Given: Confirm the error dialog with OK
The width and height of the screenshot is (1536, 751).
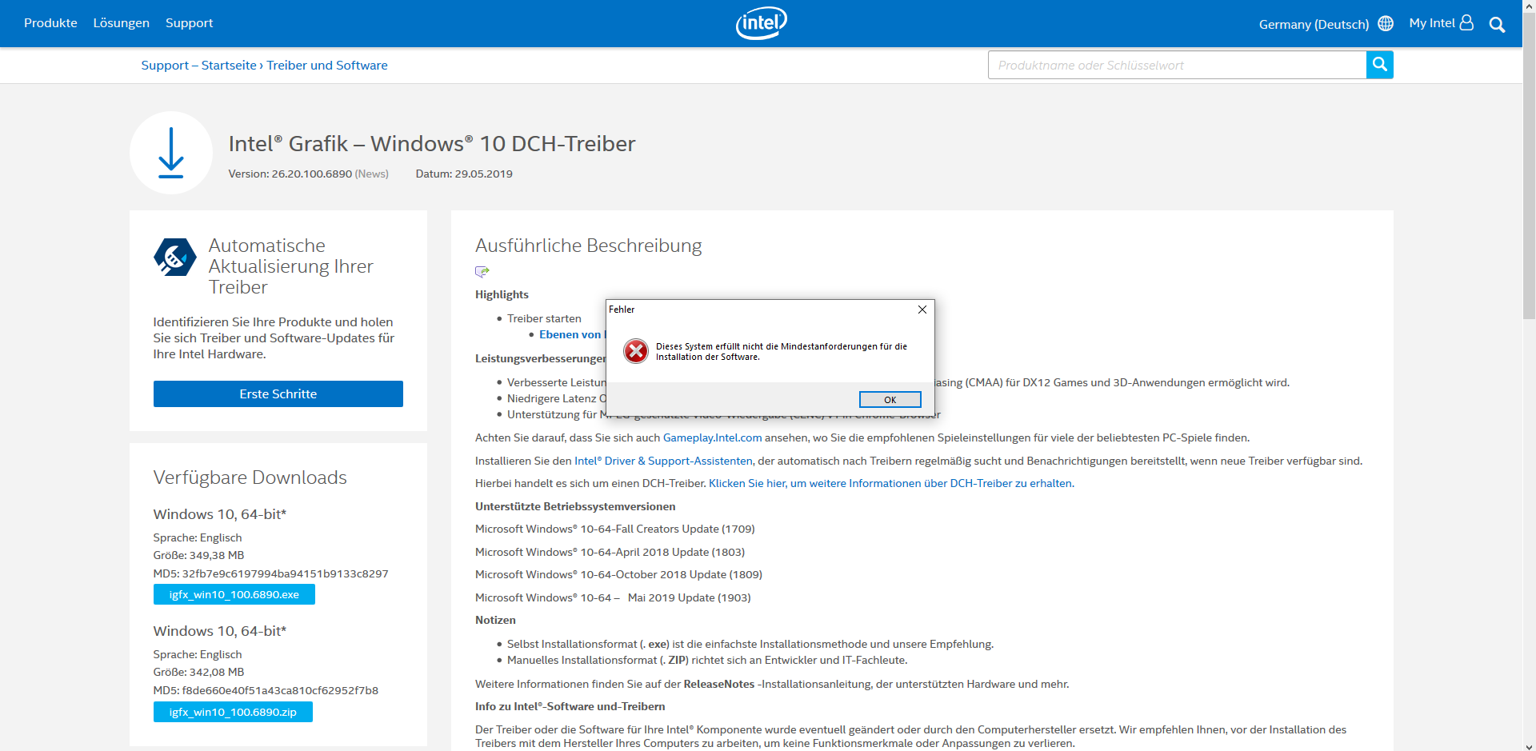Looking at the screenshot, I should click(890, 400).
